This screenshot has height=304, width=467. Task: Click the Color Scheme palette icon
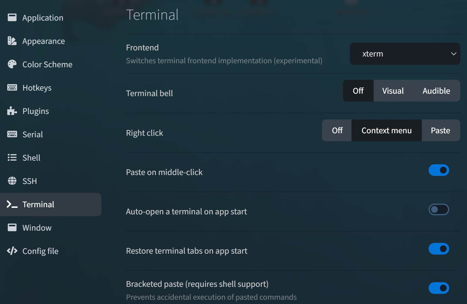(x=12, y=64)
